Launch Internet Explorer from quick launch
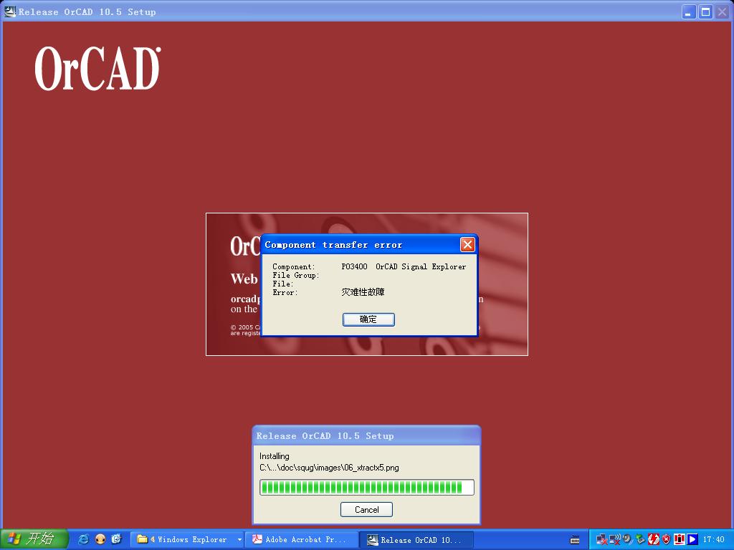 [x=83, y=539]
